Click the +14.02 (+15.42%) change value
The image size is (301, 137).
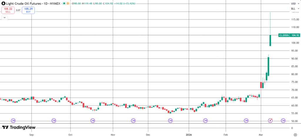(125, 4)
